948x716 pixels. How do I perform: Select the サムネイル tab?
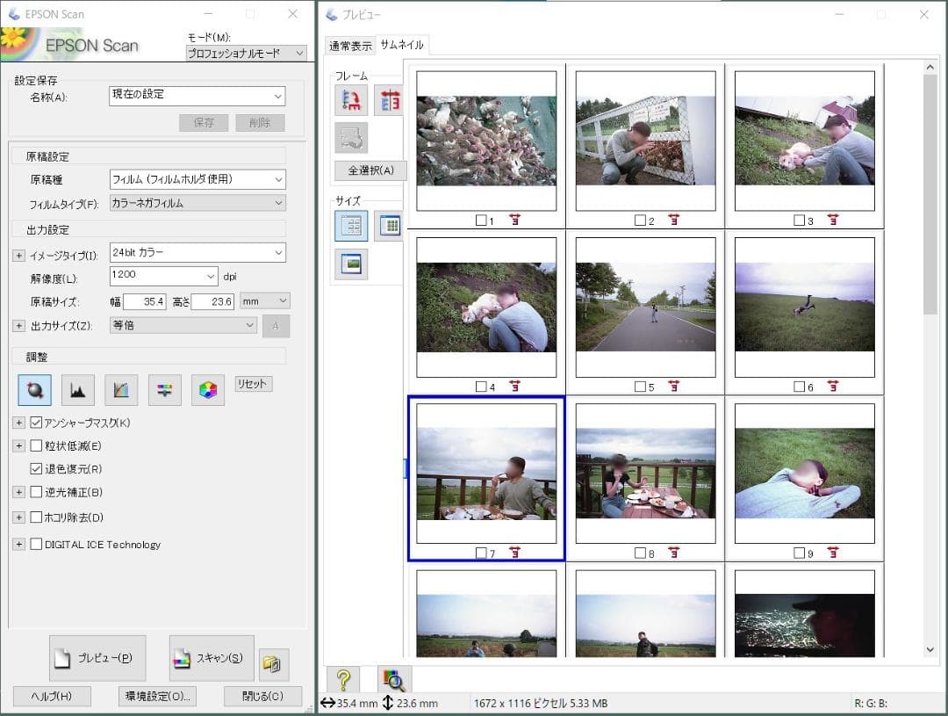point(402,45)
